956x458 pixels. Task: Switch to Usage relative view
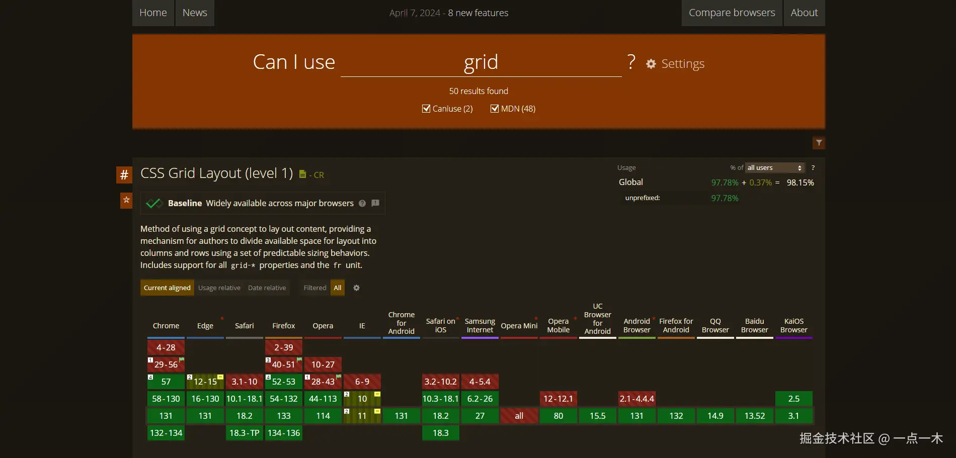coord(219,288)
